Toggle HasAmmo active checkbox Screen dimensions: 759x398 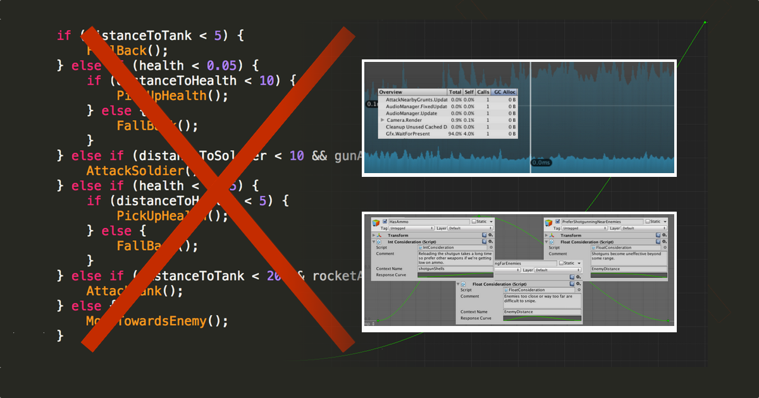(385, 222)
